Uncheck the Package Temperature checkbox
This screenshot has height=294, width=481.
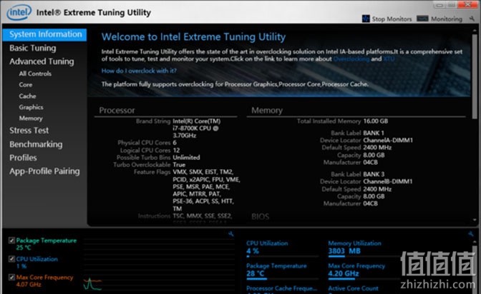tap(11, 240)
